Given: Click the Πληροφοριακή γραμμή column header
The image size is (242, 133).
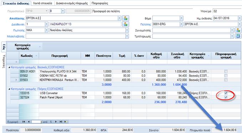Looking at the screenshot, I should click(226, 56).
